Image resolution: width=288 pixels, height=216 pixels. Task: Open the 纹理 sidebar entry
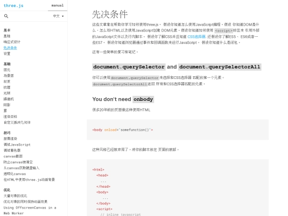[x=7, y=87]
